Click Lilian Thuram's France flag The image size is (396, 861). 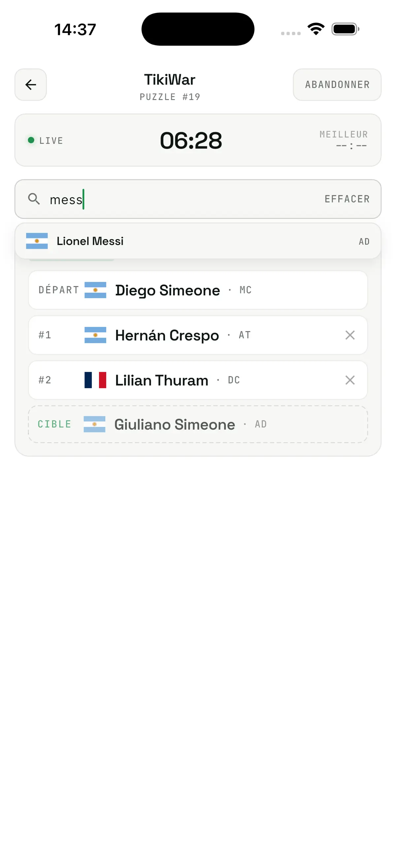pos(95,380)
